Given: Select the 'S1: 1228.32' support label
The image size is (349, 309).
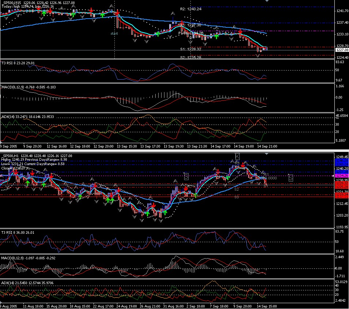Looking at the screenshot, I should (190, 49).
